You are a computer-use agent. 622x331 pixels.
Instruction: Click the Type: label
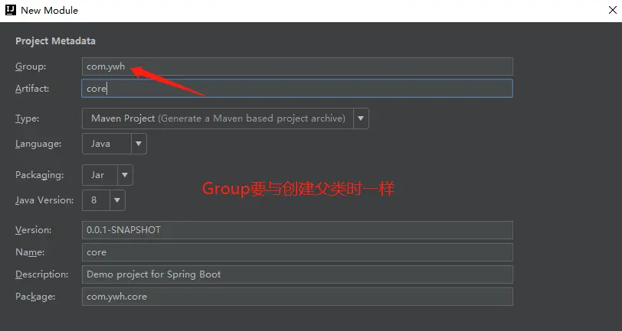click(x=27, y=118)
